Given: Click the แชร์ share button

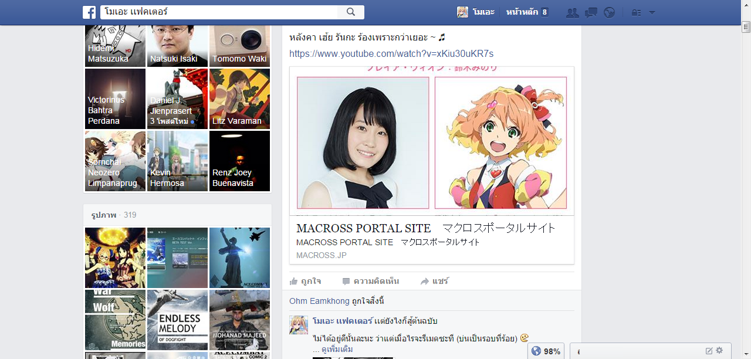Looking at the screenshot, I should click(x=434, y=282).
